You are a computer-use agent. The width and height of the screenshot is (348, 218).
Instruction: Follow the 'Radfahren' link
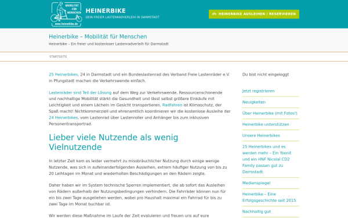[x=172, y=105]
